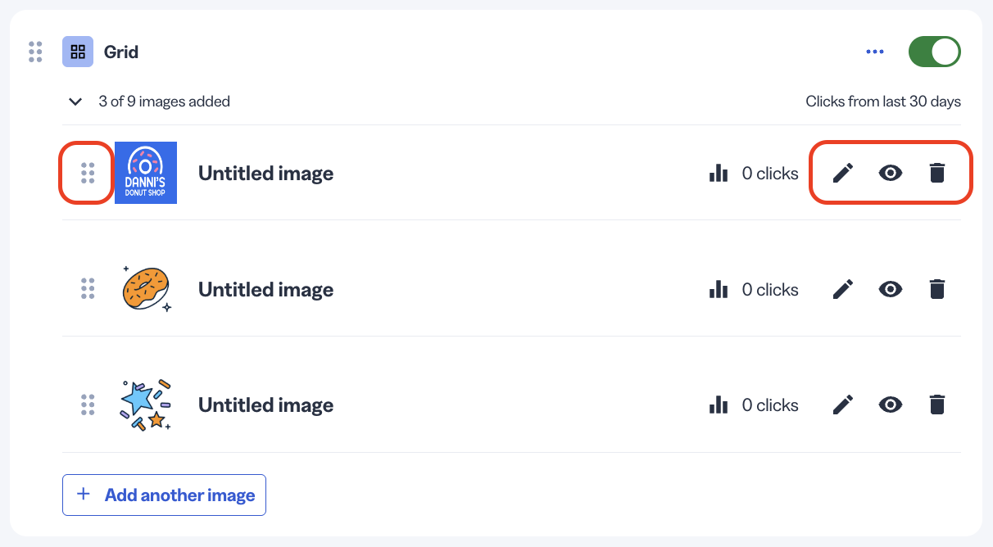Preview the first image via its eye icon
This screenshot has height=547, width=993.
tap(890, 173)
